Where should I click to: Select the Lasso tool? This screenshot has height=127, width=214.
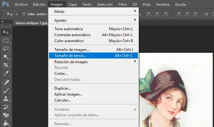point(6,49)
